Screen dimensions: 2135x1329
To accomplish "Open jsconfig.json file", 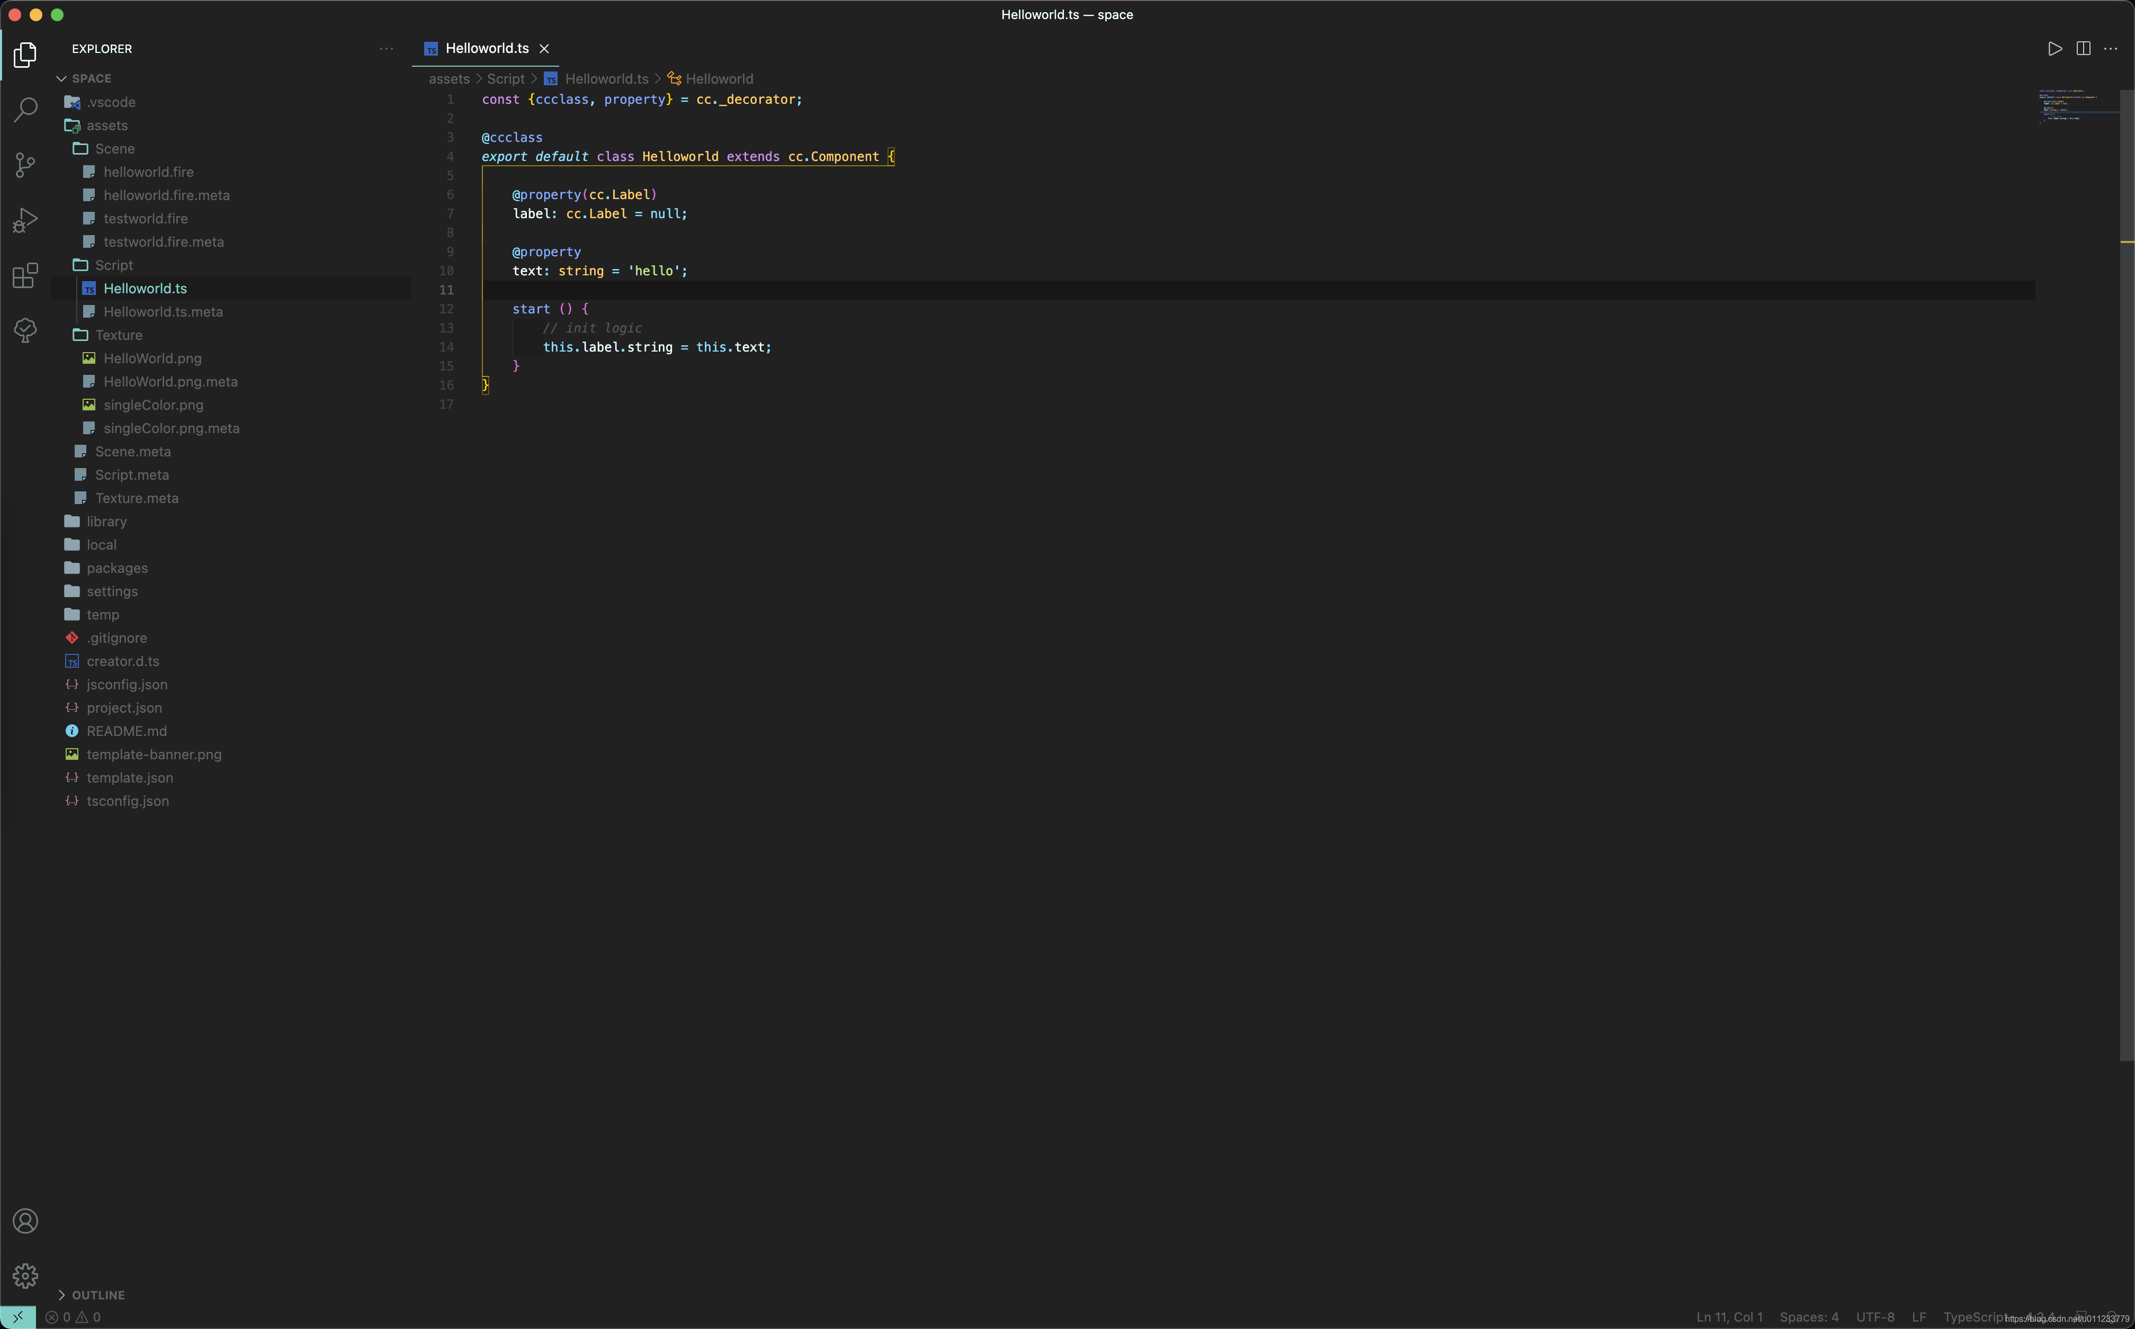I will [x=127, y=685].
